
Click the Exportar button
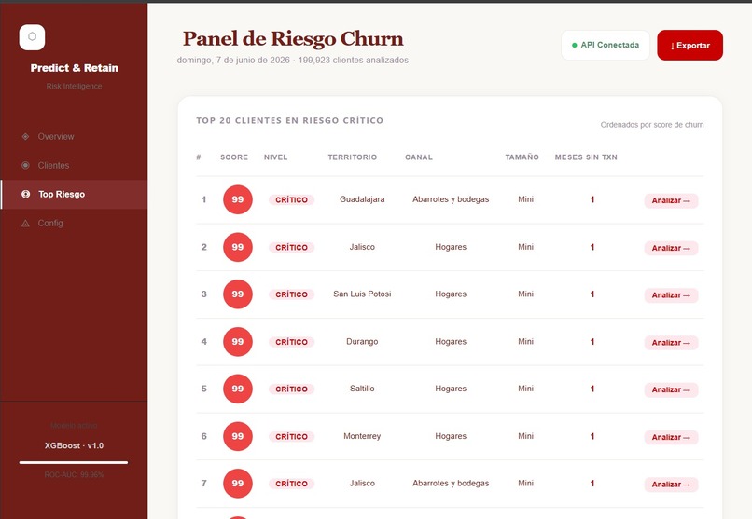click(689, 45)
